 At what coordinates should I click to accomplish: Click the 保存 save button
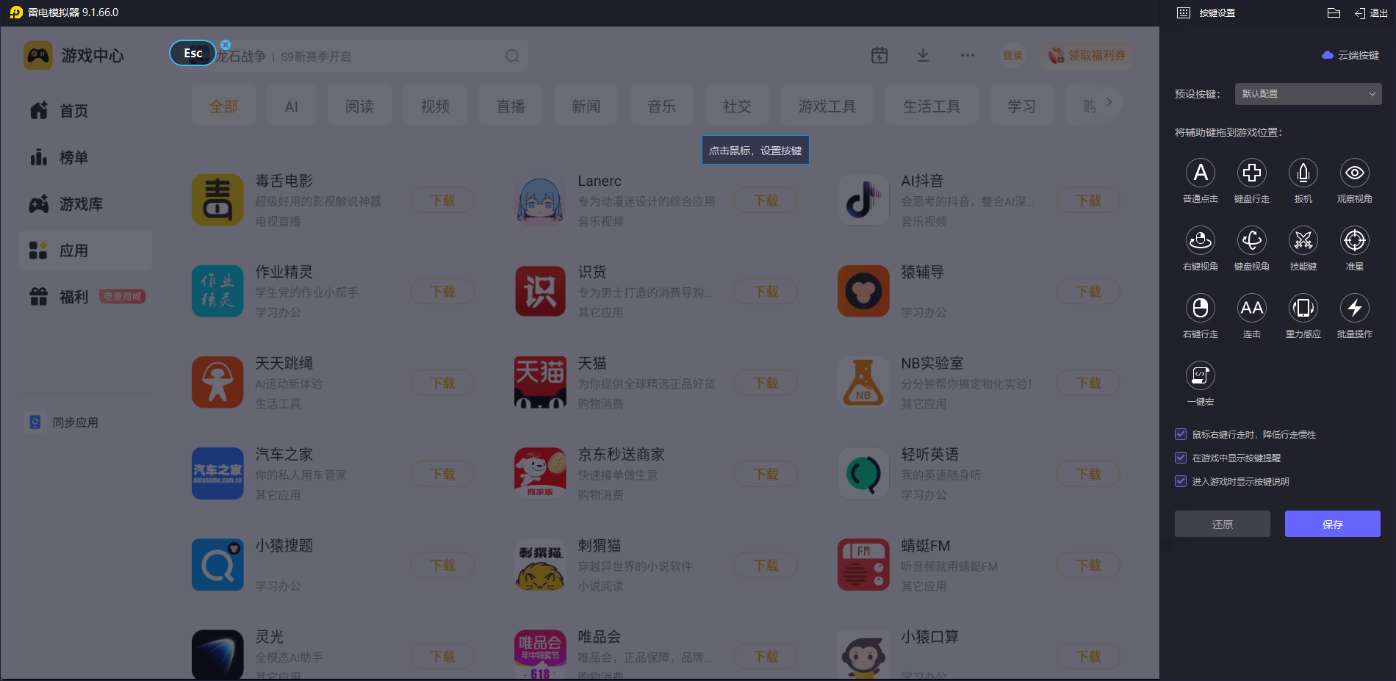pos(1333,524)
